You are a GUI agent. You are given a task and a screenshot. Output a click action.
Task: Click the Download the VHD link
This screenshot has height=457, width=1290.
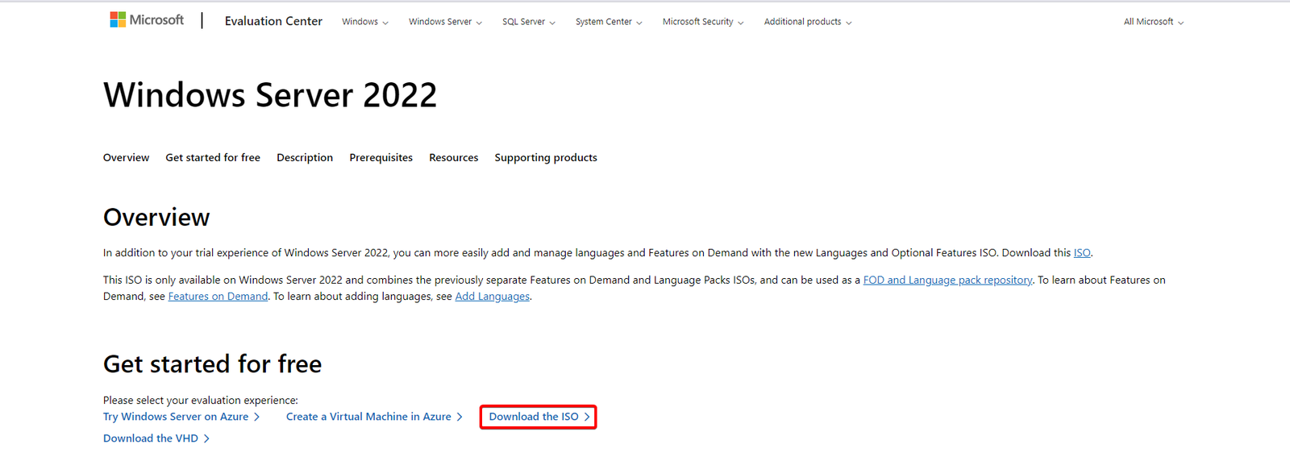point(155,438)
